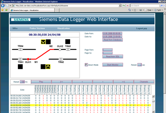Image resolution: width=166 pixels, height=113 pixels.
Task: Click the red OLK1 circle indicator
Action: (28, 59)
